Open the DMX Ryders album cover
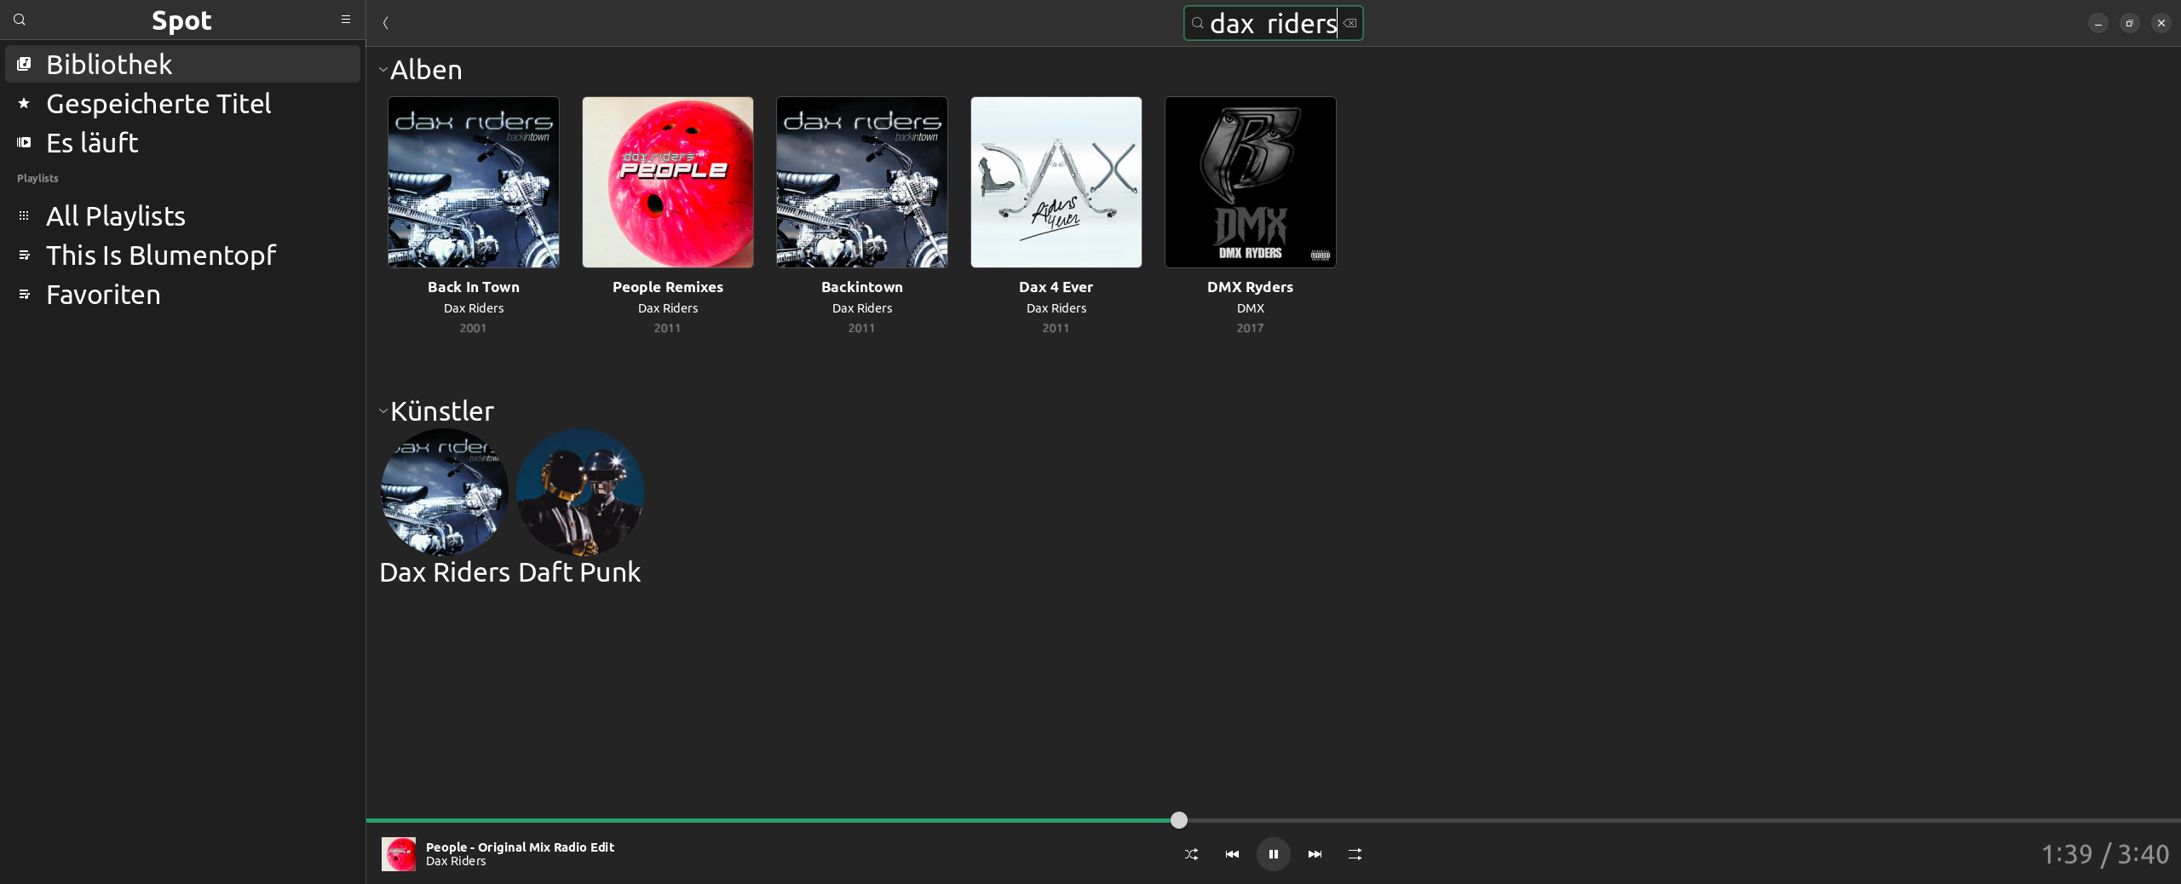 (1251, 182)
